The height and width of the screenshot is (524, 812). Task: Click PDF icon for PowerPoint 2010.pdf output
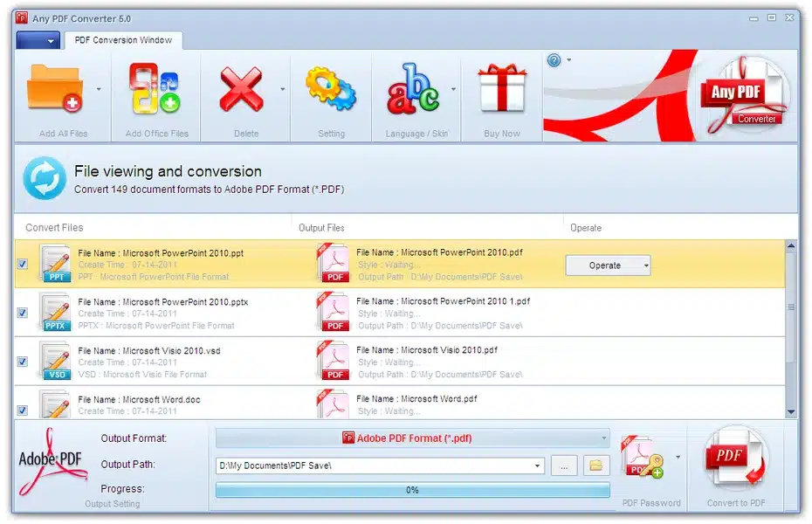click(x=334, y=263)
